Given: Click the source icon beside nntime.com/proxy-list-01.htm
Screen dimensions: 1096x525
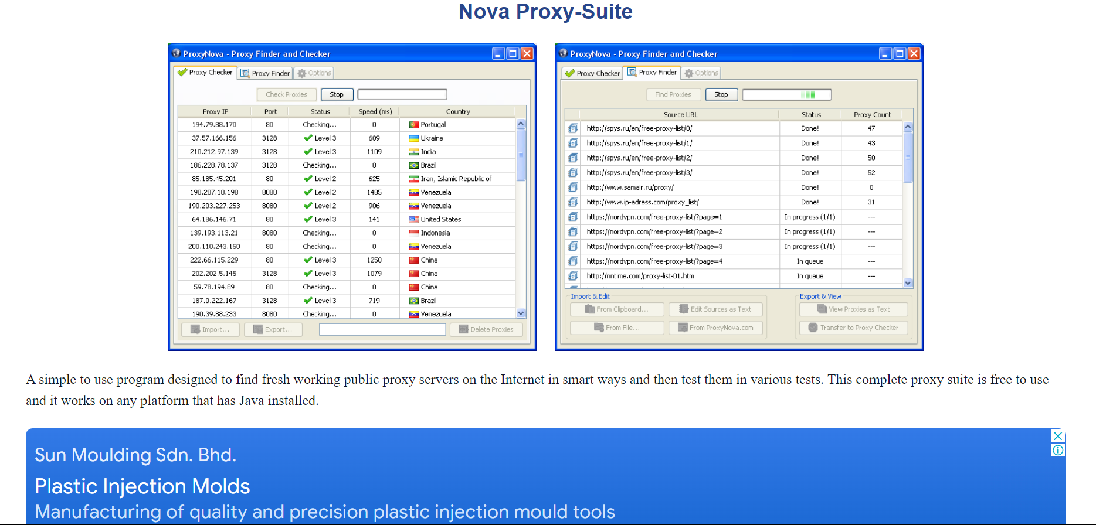Looking at the screenshot, I should [x=573, y=276].
